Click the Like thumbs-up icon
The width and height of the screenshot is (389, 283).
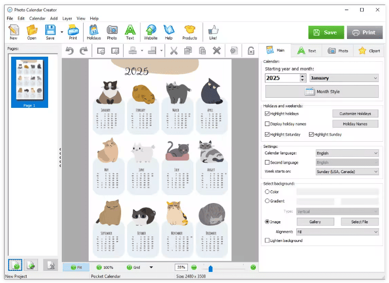tap(213, 32)
